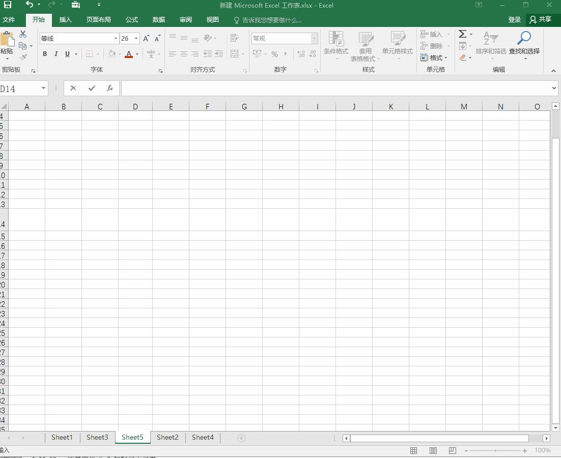Image resolution: width=561 pixels, height=458 pixels.
Task: Apply the fill color bucket
Action: (111, 53)
